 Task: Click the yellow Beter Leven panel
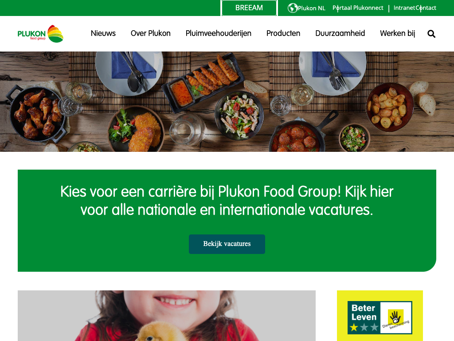click(x=380, y=316)
